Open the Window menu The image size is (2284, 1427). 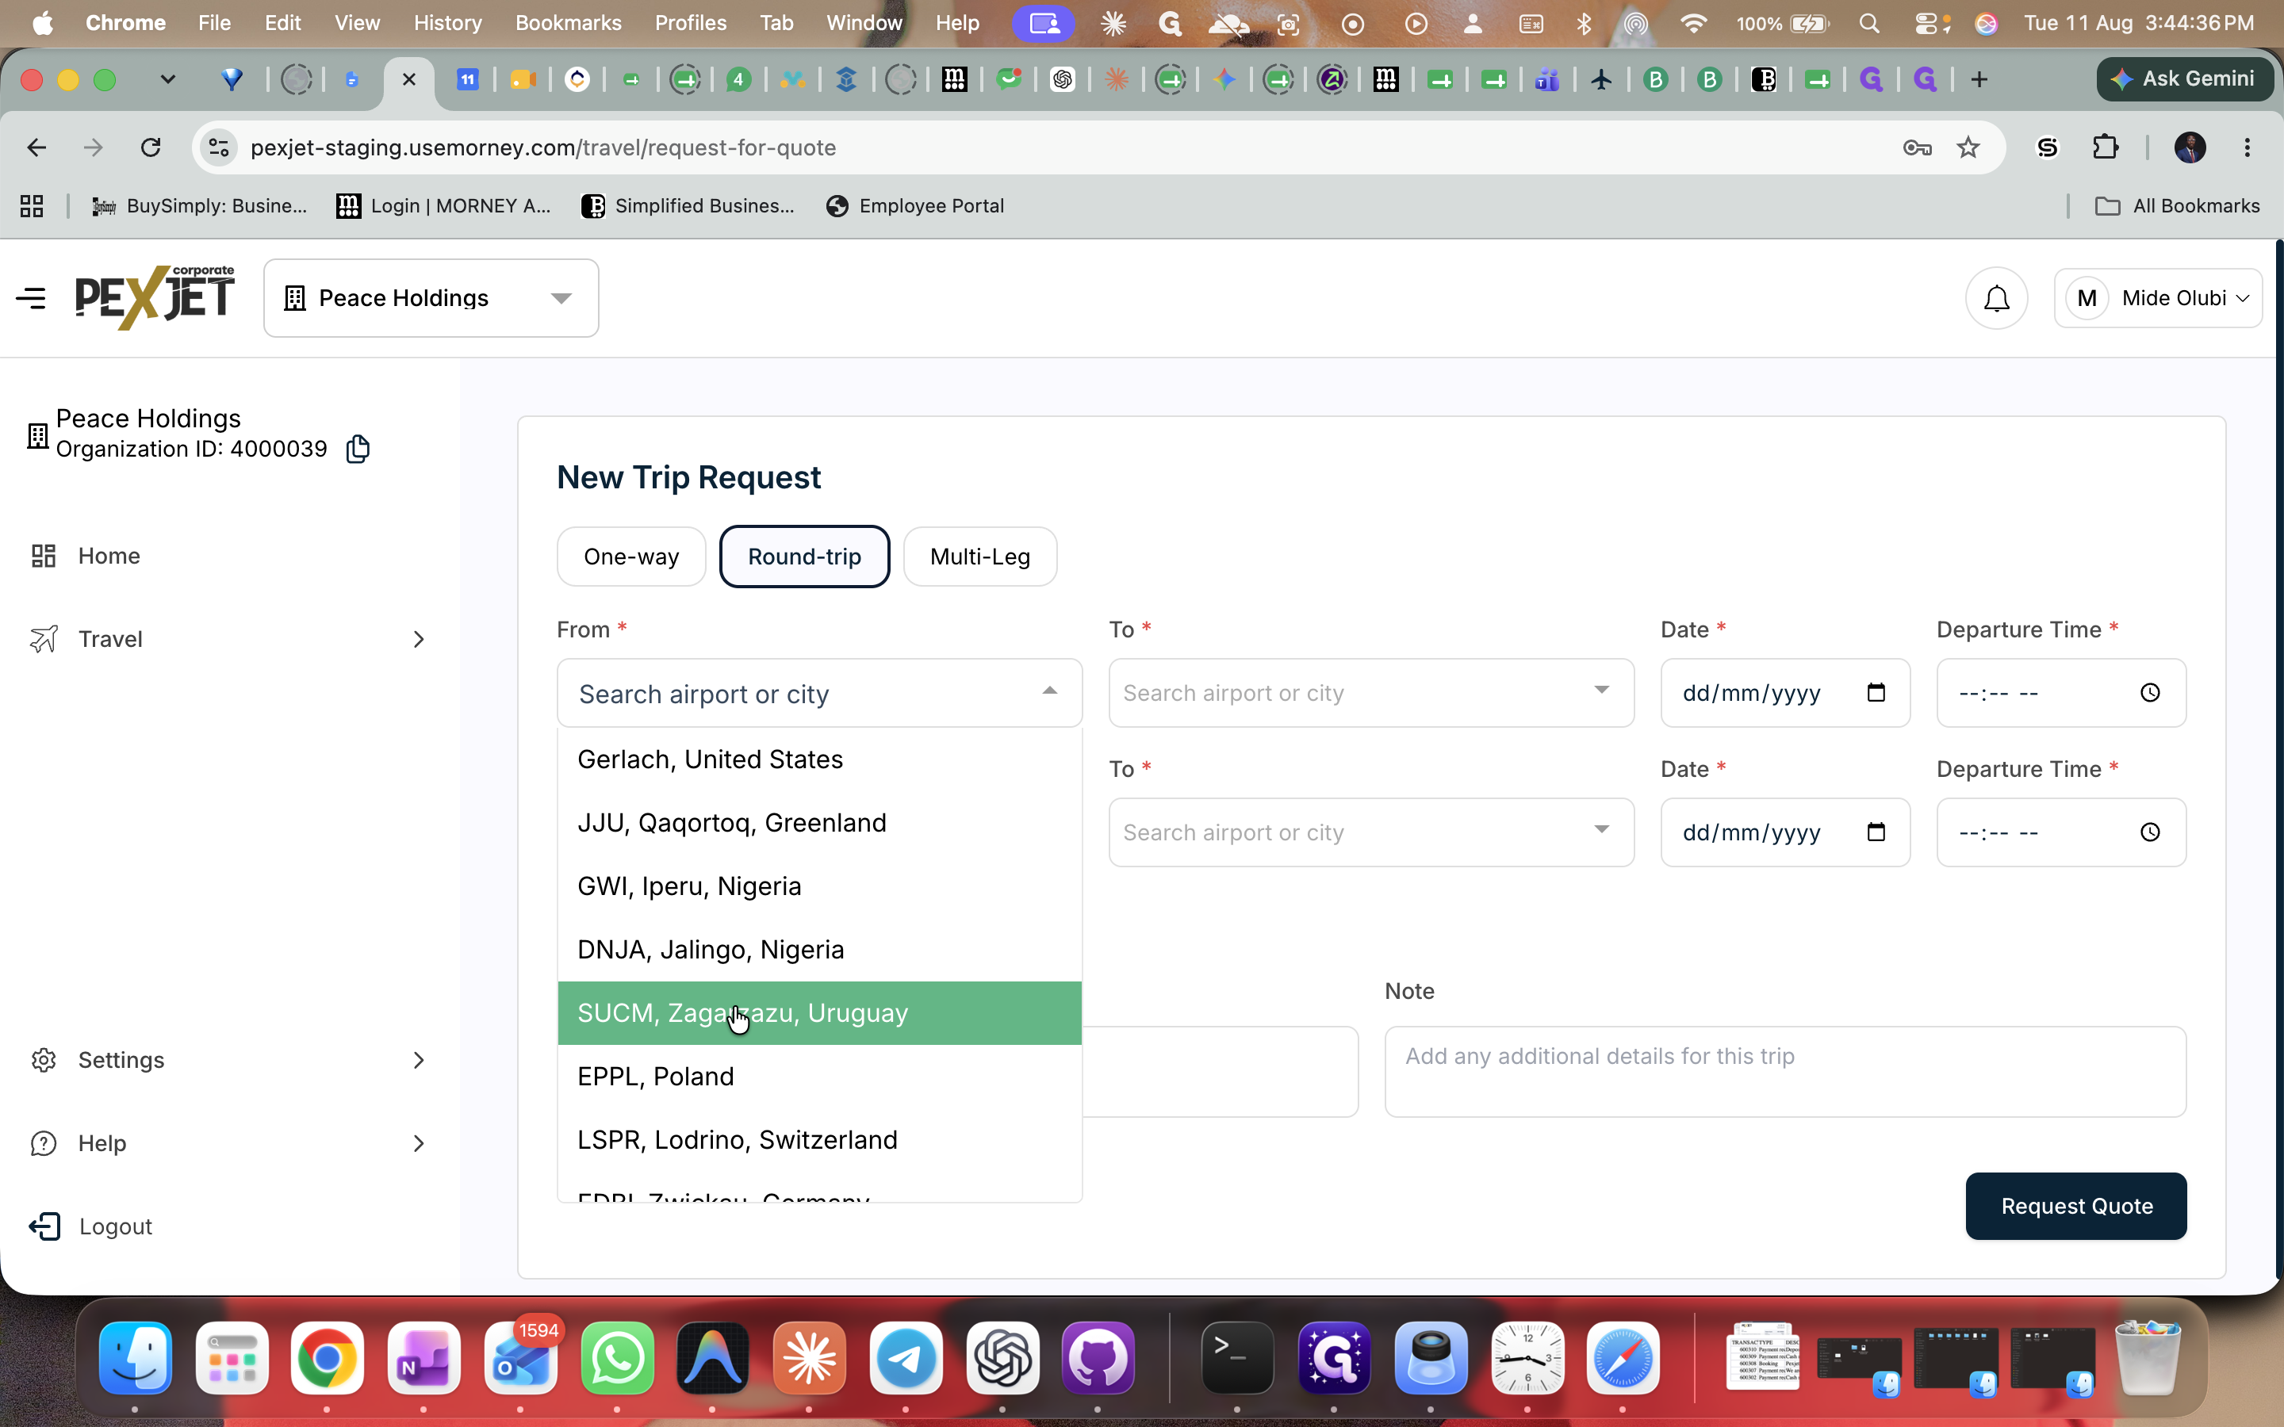click(x=864, y=24)
